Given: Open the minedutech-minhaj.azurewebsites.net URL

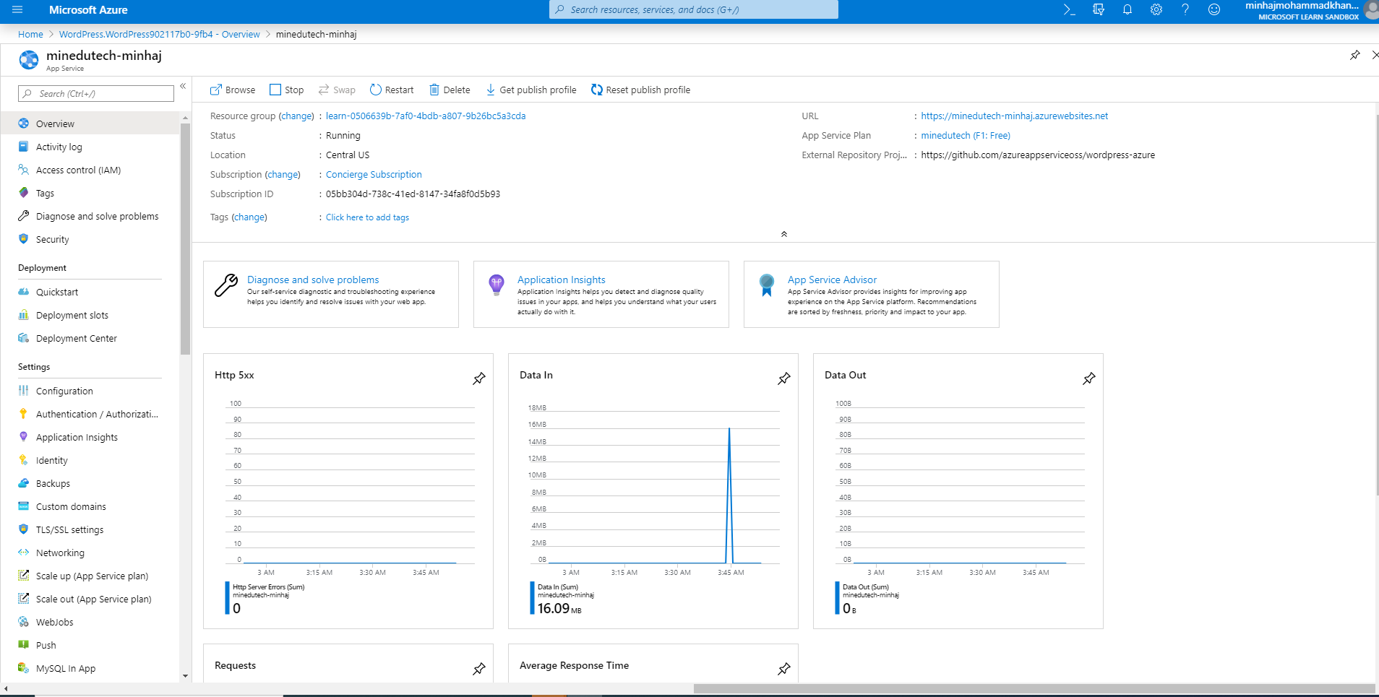Looking at the screenshot, I should point(1014,116).
